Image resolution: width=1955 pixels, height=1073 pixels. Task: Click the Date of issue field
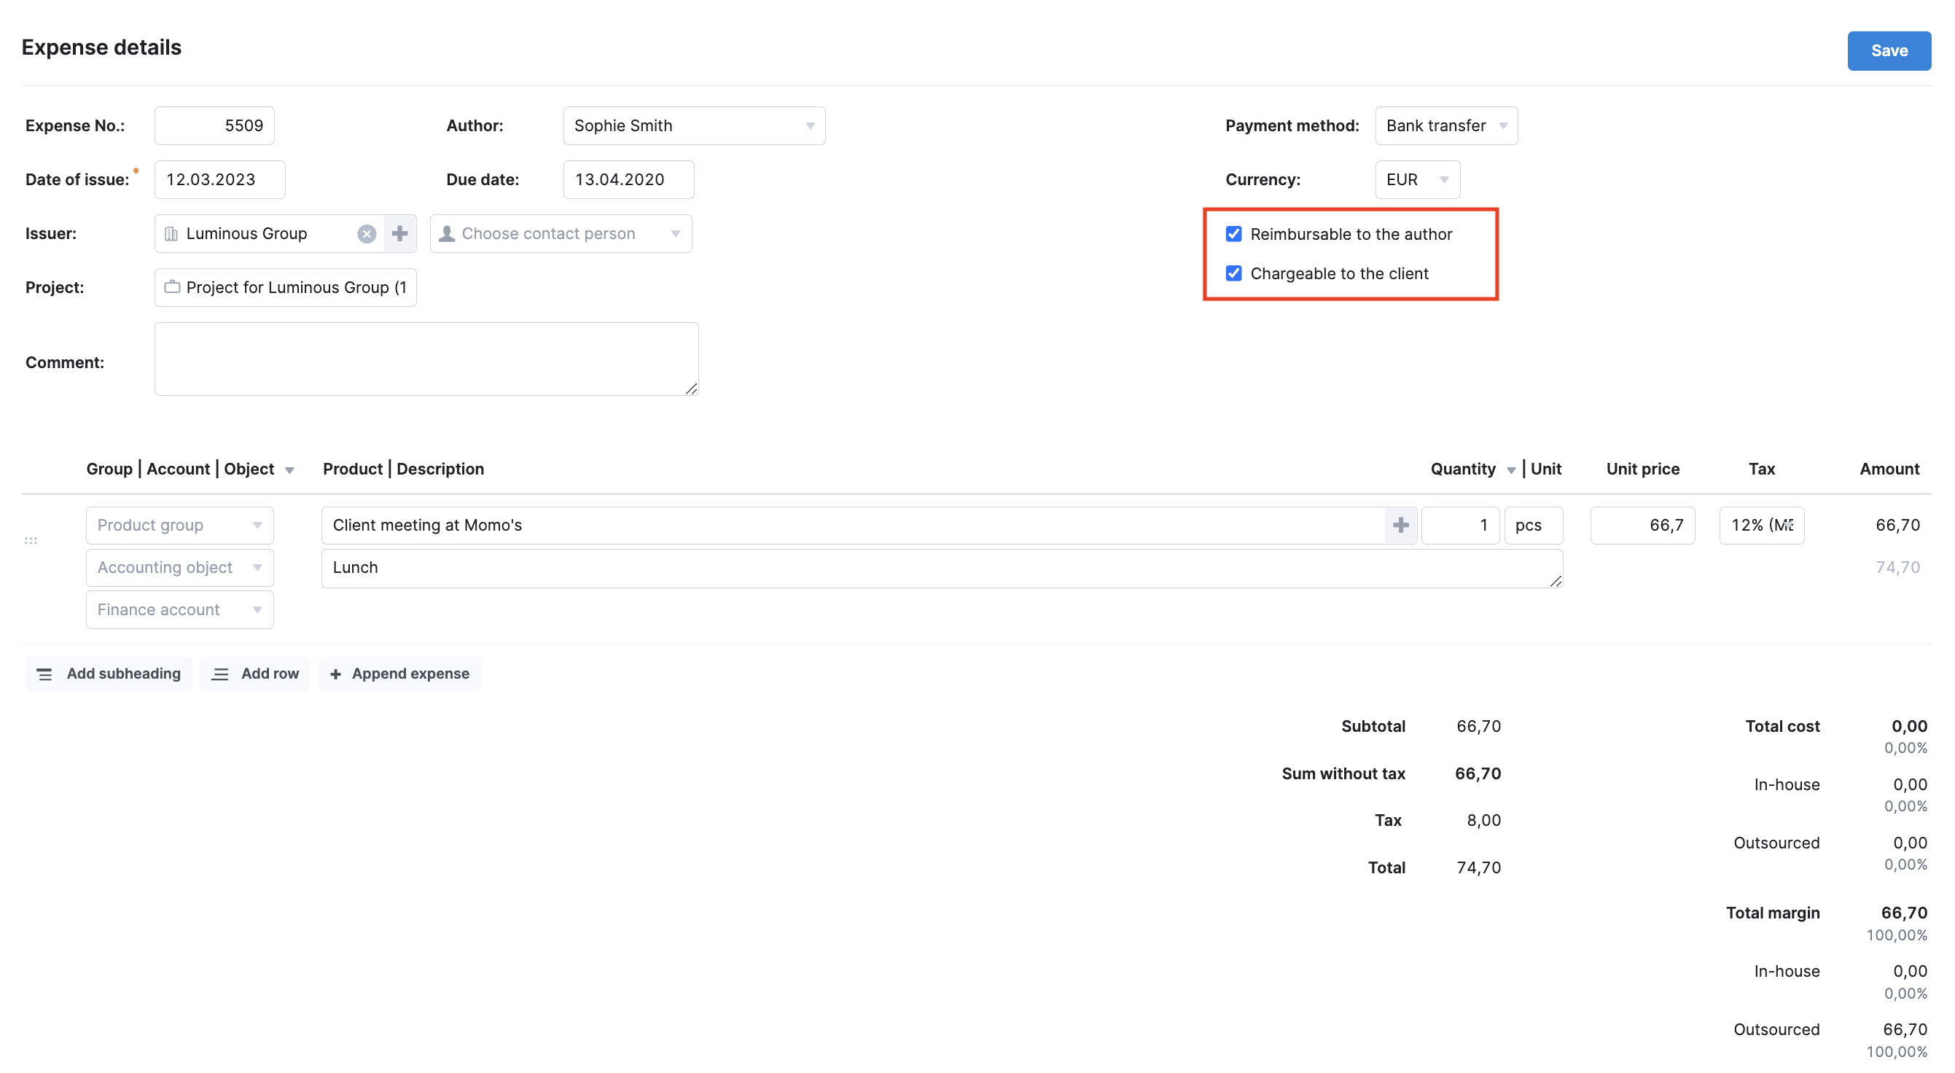tap(220, 180)
